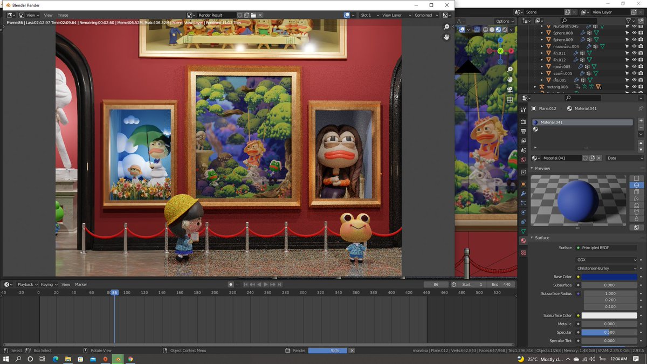The width and height of the screenshot is (647, 364).
Task: Open the Object Constraint properties tab
Action: point(523,222)
